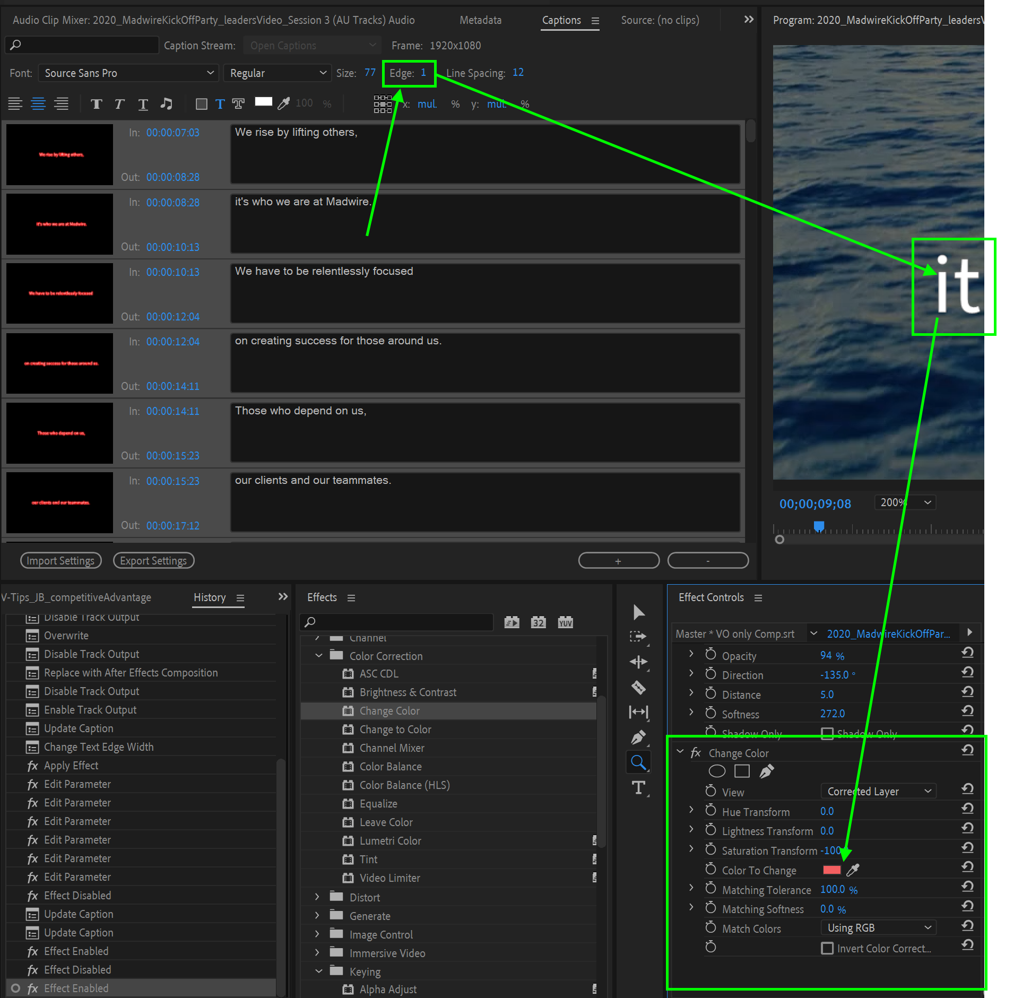The width and height of the screenshot is (1031, 998).
Task: Select the Razor tool
Action: pos(638,688)
